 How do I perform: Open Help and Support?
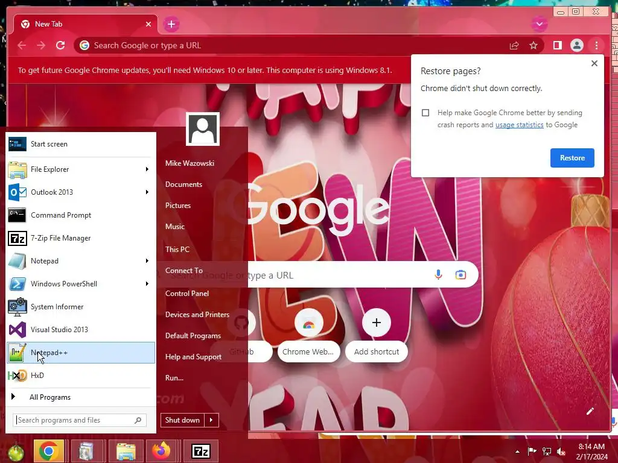[193, 357]
